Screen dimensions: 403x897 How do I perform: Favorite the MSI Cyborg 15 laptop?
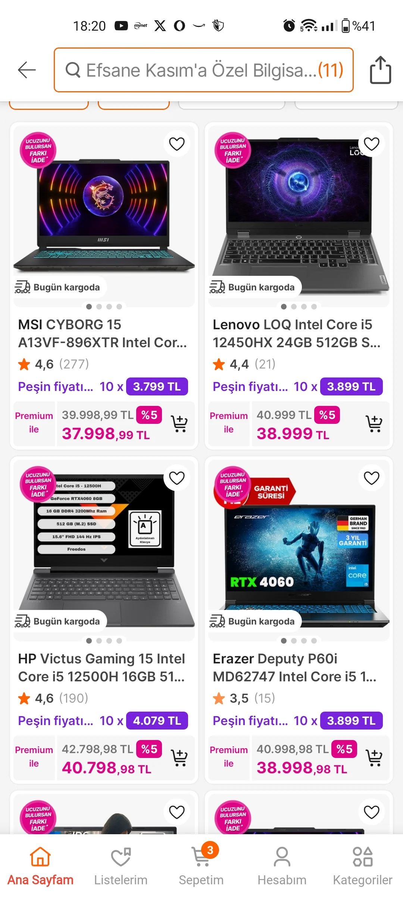tap(177, 144)
